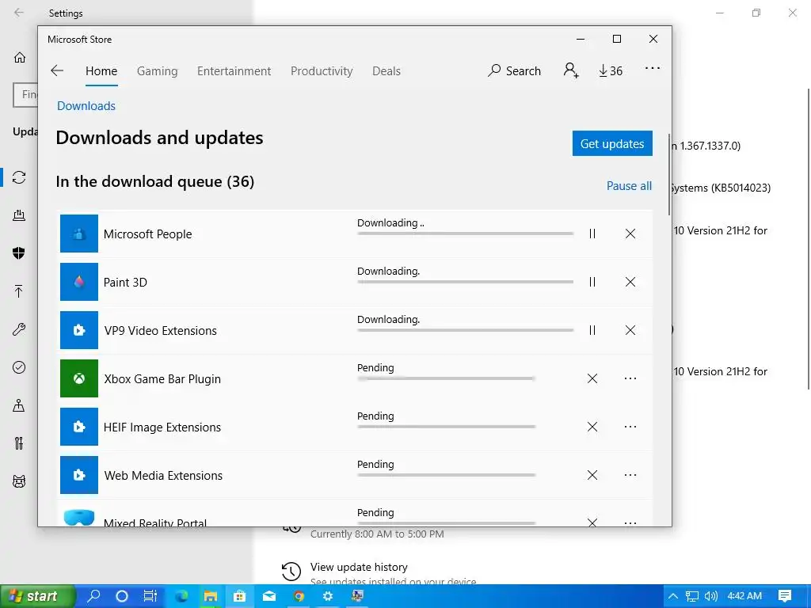Screen dimensions: 811x608
Task: Click the Settings window scrollbar
Action: pos(809,239)
